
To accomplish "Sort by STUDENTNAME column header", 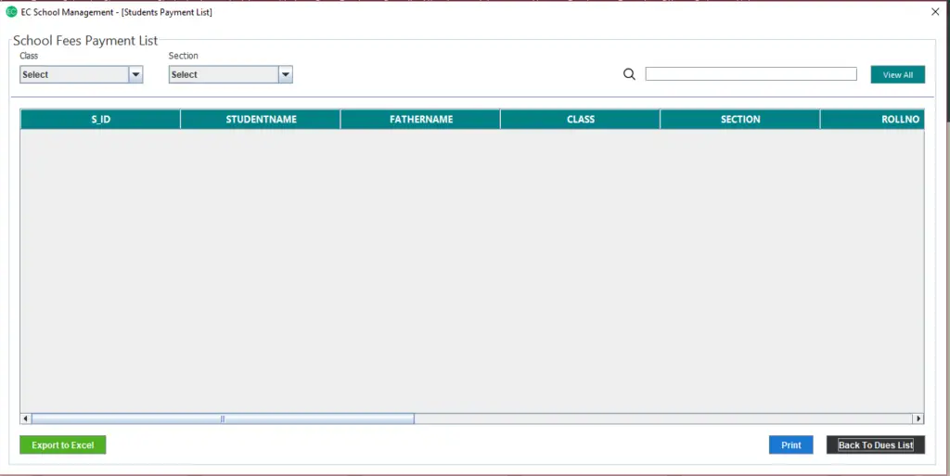I will click(x=261, y=120).
